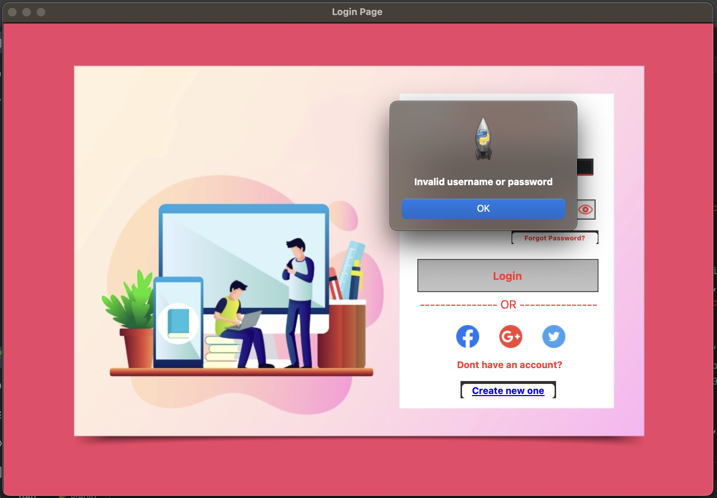Click the Invalid username or password message

click(x=483, y=182)
